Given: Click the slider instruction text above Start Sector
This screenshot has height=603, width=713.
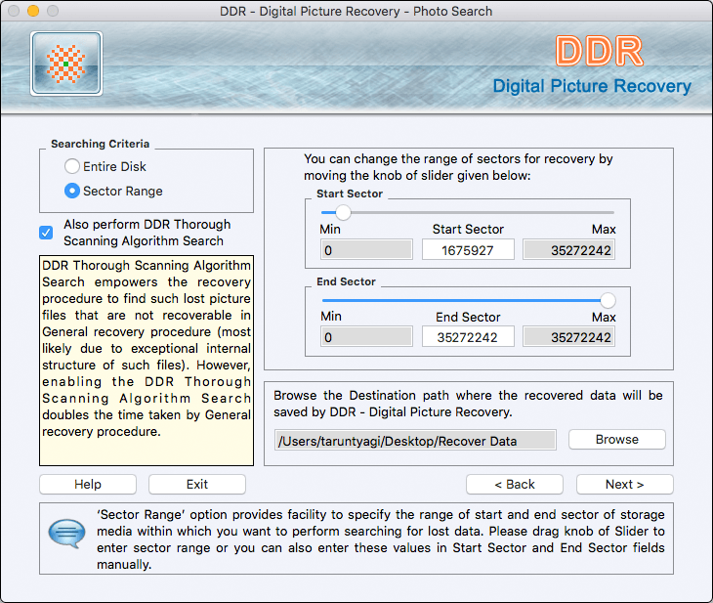Looking at the screenshot, I should point(458,167).
